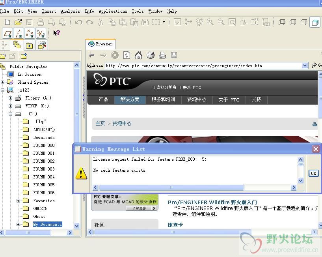Viewport: 322px width, 257px height.
Task: Expand the Floppy (A:) drive
Action: pos(11,98)
